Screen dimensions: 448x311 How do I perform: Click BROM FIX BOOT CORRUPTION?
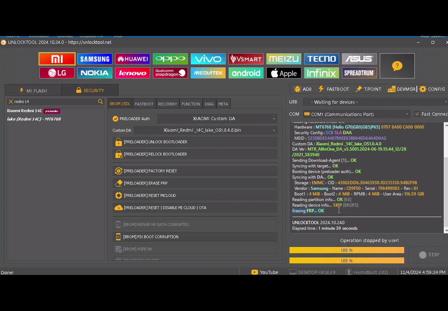195,237
